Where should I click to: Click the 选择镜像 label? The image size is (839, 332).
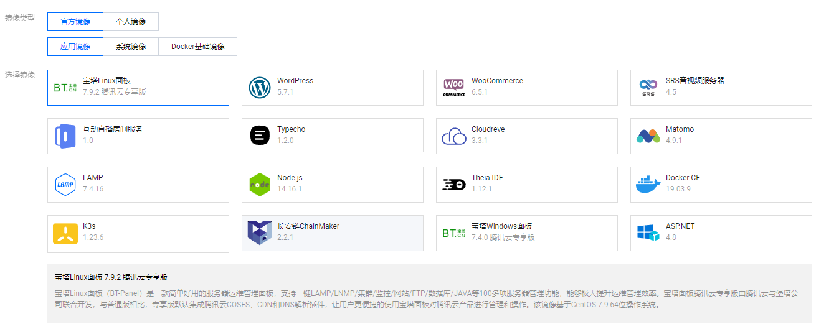20,75
